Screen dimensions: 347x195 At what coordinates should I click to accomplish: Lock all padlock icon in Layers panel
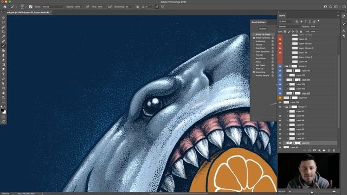(301, 31)
